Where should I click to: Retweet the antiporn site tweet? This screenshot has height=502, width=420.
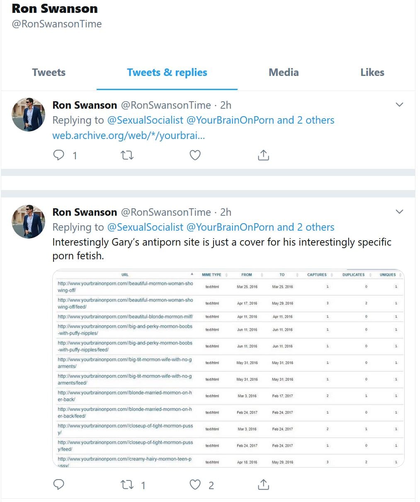tap(127, 485)
